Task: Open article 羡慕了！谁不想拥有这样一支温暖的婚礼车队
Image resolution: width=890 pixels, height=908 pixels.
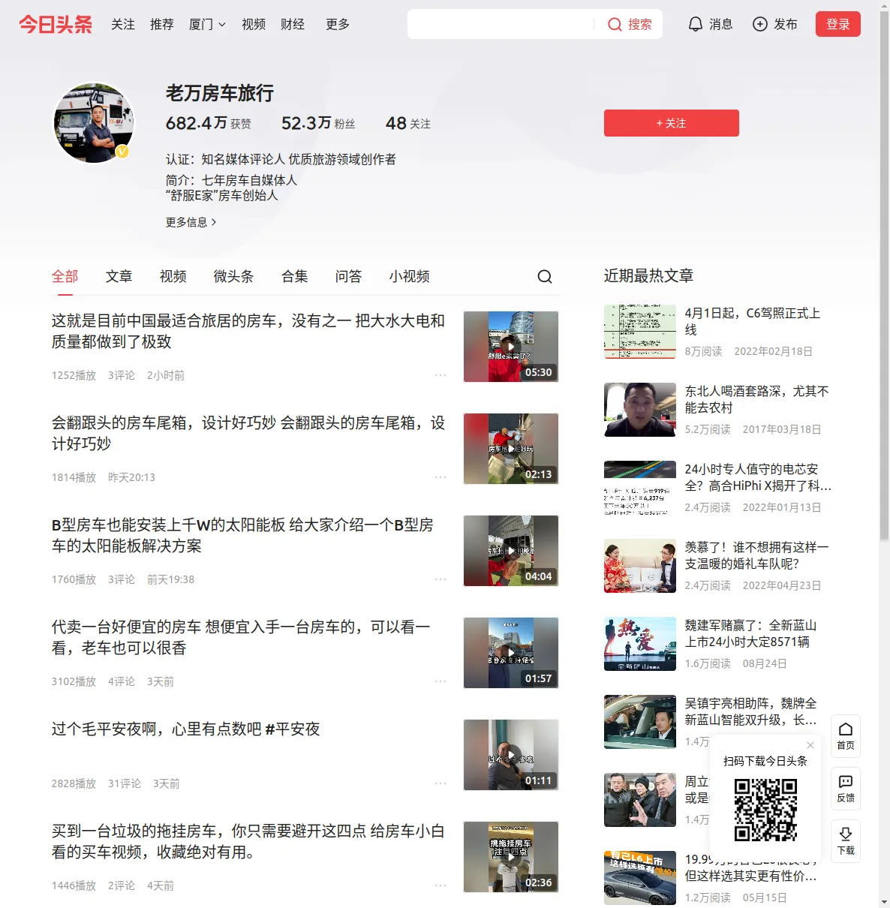Action: click(757, 555)
